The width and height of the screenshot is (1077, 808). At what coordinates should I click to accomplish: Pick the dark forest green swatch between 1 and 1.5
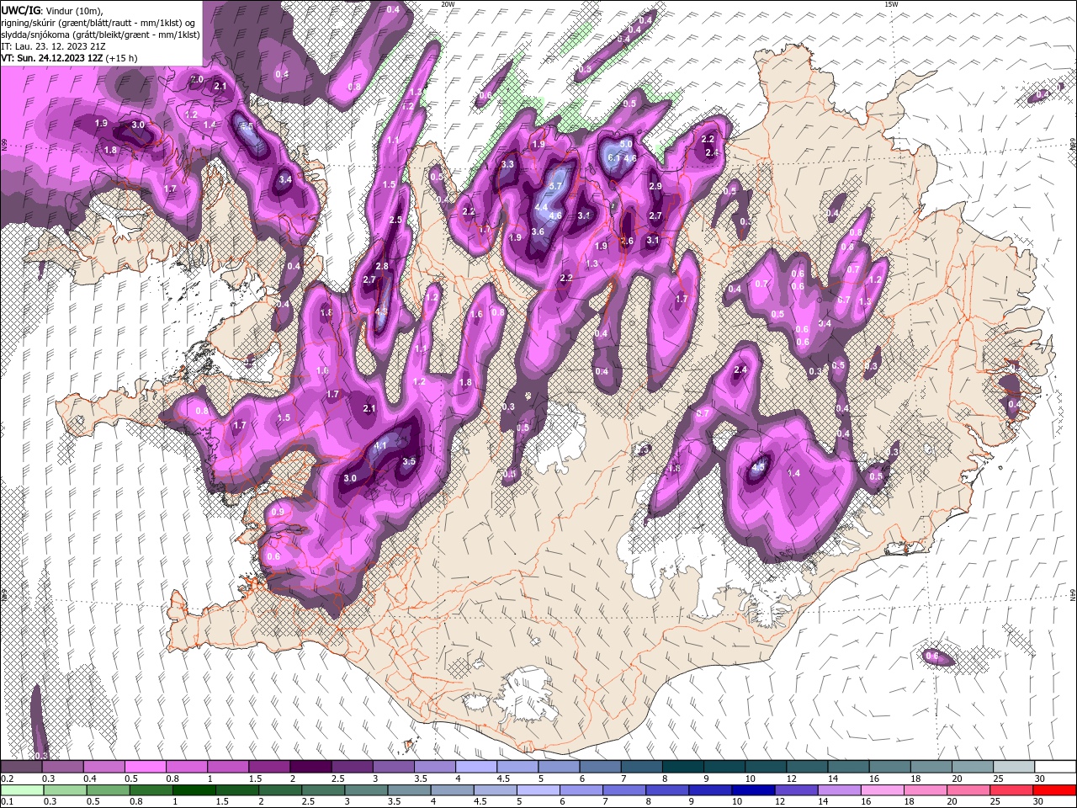point(194,790)
